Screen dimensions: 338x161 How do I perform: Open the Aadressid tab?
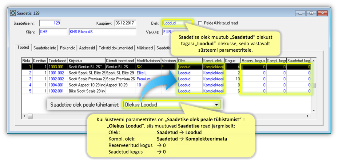[87, 48]
